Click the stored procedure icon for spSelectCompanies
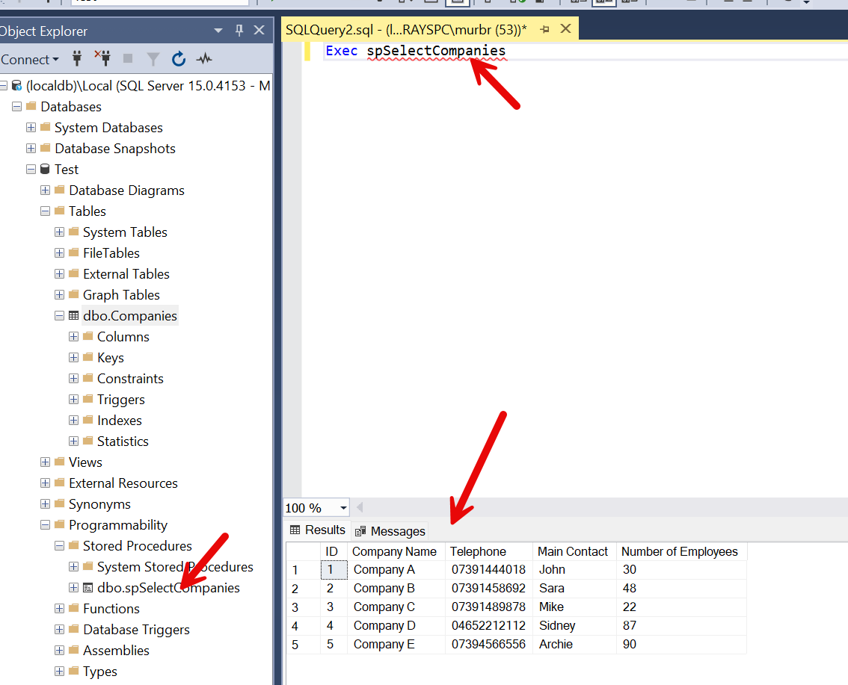 point(87,588)
